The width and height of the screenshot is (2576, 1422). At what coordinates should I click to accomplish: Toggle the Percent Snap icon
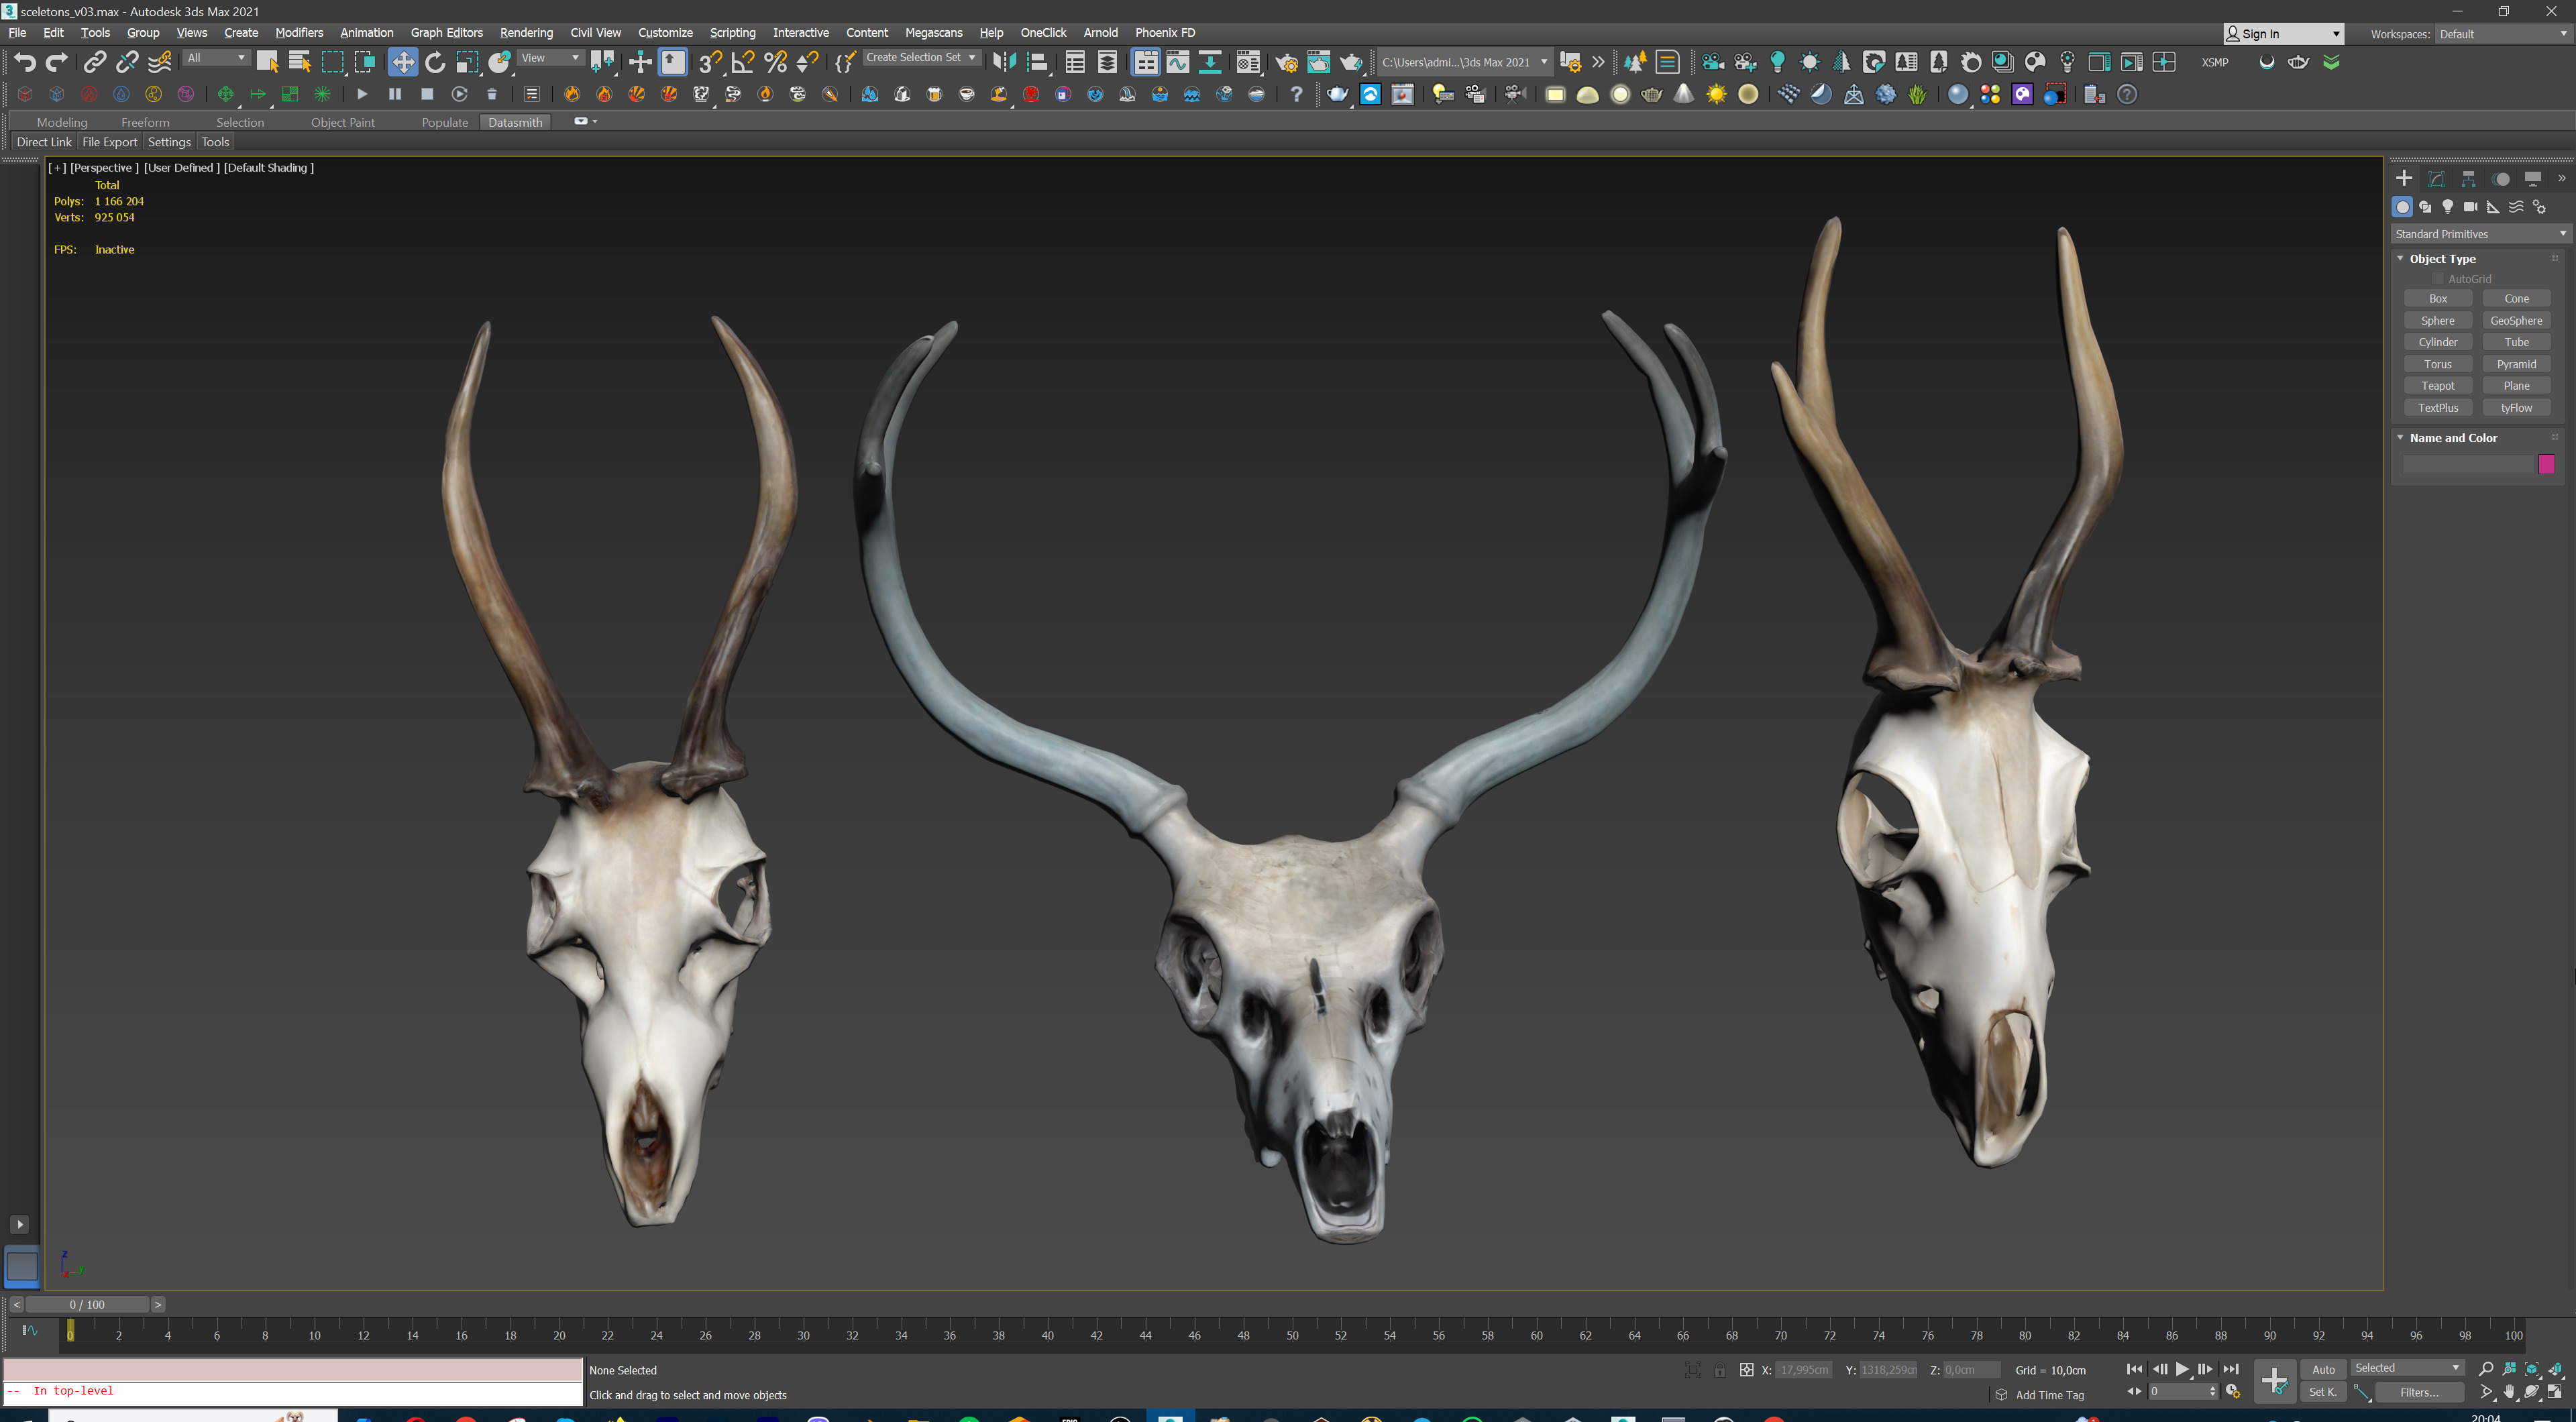click(775, 62)
